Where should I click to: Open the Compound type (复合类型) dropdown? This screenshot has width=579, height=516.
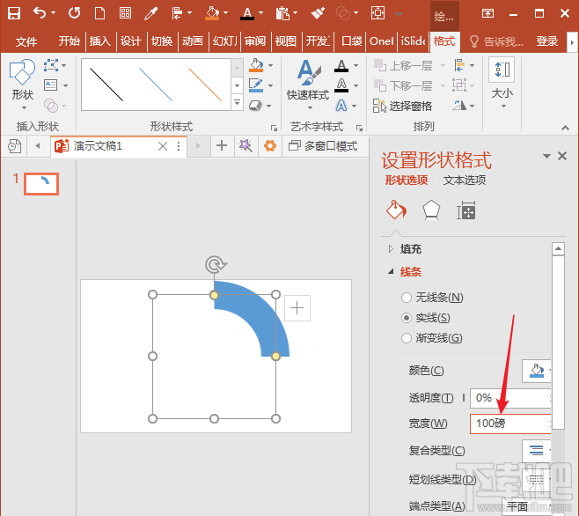pyautogui.click(x=537, y=450)
